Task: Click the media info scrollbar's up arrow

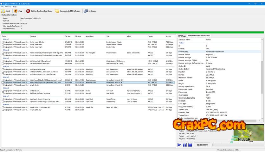Action: click(262, 39)
